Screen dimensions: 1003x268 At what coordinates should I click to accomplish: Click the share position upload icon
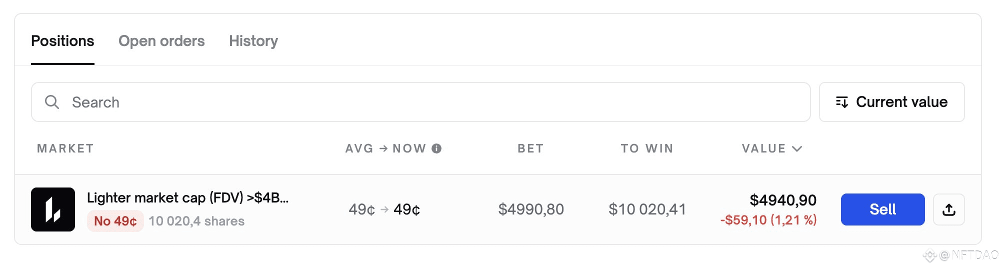(x=948, y=209)
